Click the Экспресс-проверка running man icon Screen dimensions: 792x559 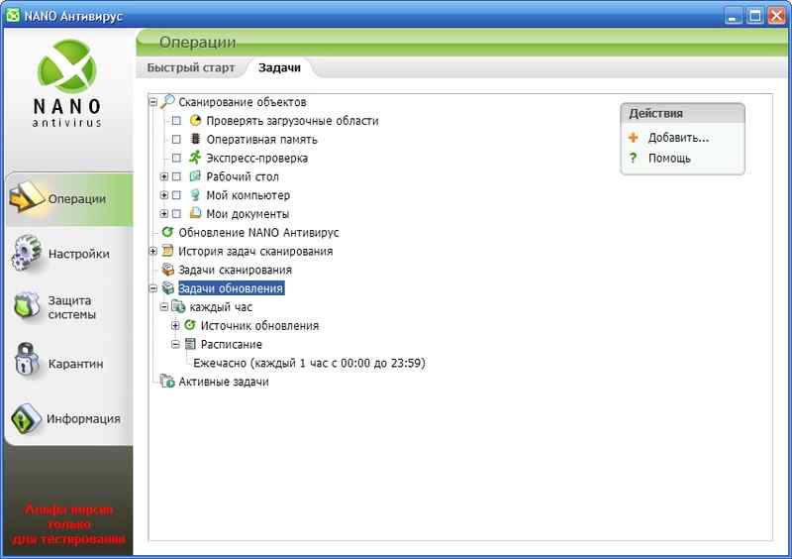tap(195, 158)
